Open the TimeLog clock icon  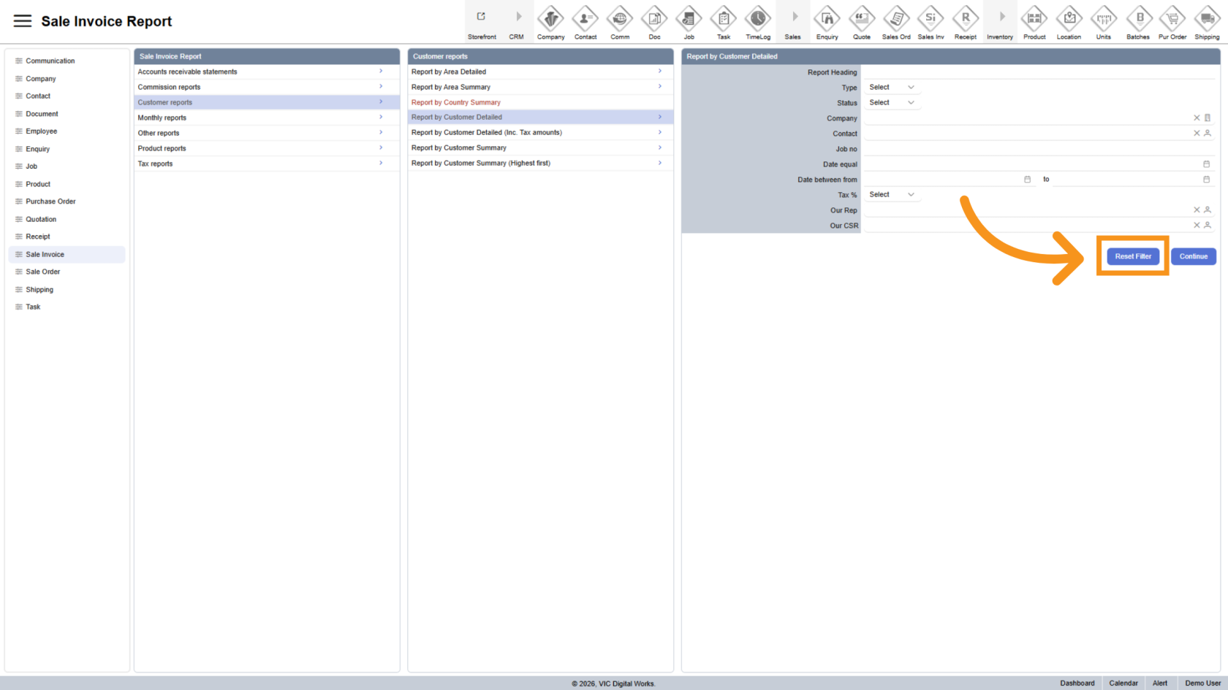758,19
